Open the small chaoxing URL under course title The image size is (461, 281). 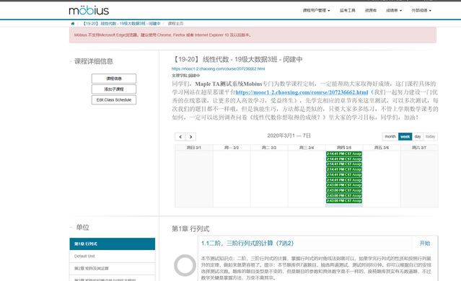coord(218,68)
